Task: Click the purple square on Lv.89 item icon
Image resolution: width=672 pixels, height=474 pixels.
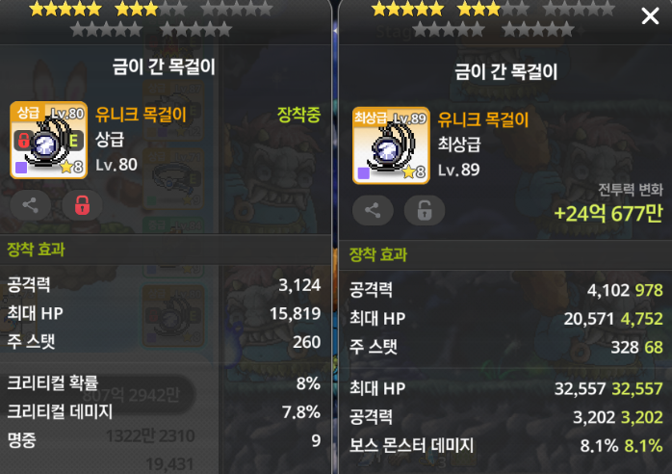Action: click(363, 172)
